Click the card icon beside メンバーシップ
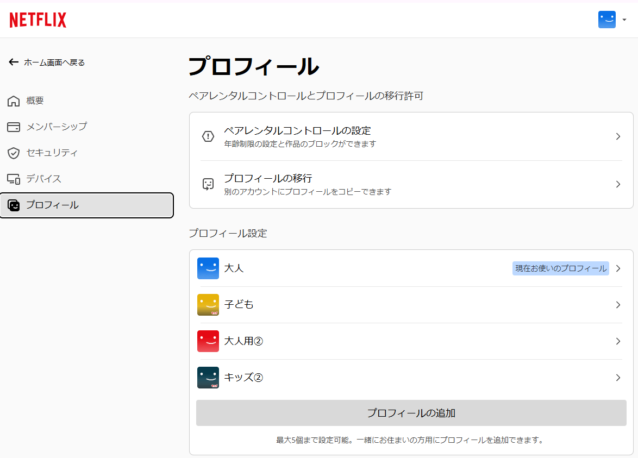638x458 pixels. point(14,127)
